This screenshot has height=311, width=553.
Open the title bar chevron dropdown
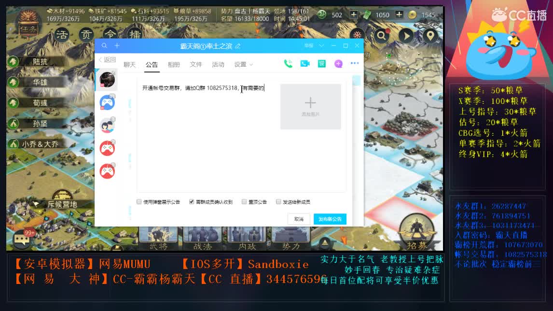point(321,46)
